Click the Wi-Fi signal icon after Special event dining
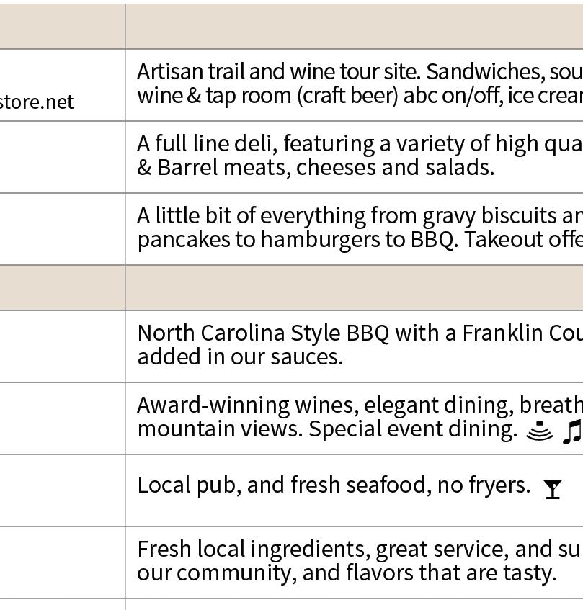583x610 pixels. pos(539,431)
